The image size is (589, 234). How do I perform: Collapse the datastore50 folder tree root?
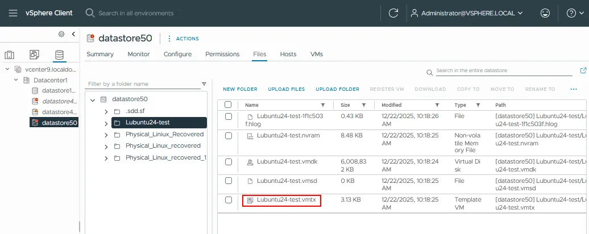coord(93,100)
